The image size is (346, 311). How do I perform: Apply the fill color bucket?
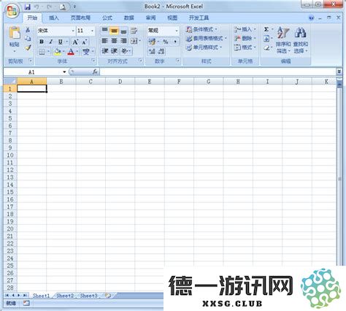coord(58,52)
